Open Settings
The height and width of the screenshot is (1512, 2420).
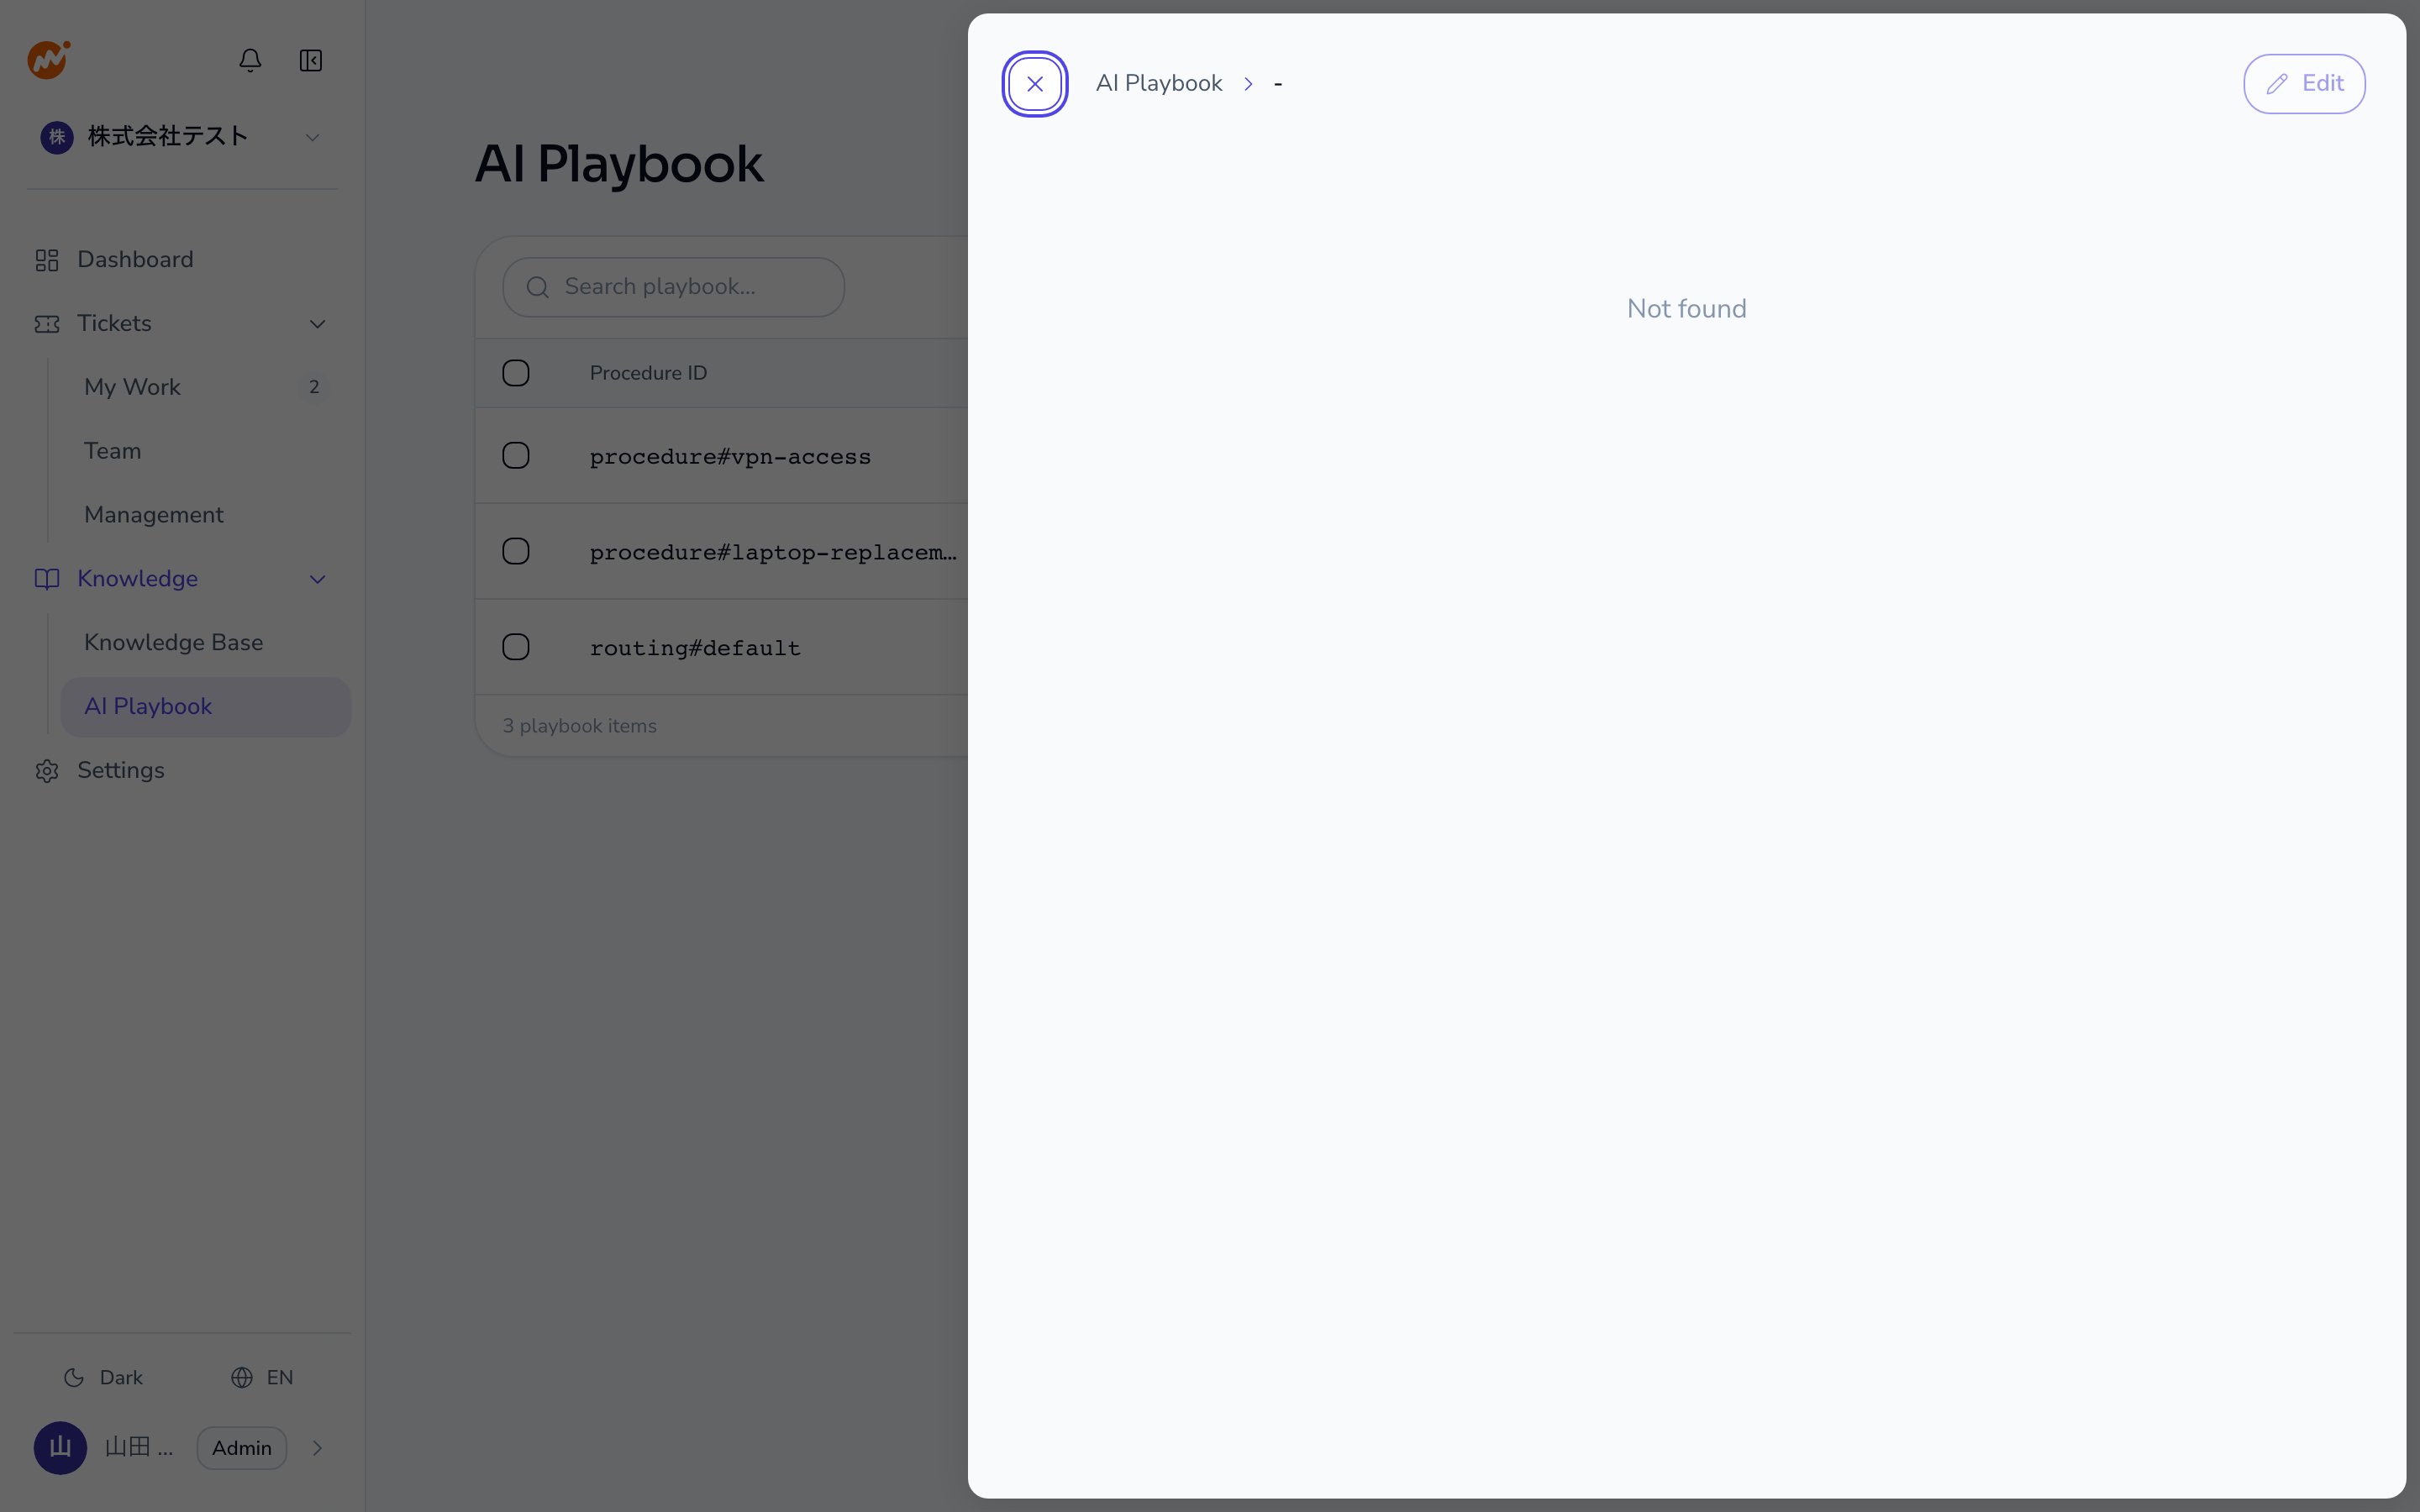pos(182,771)
